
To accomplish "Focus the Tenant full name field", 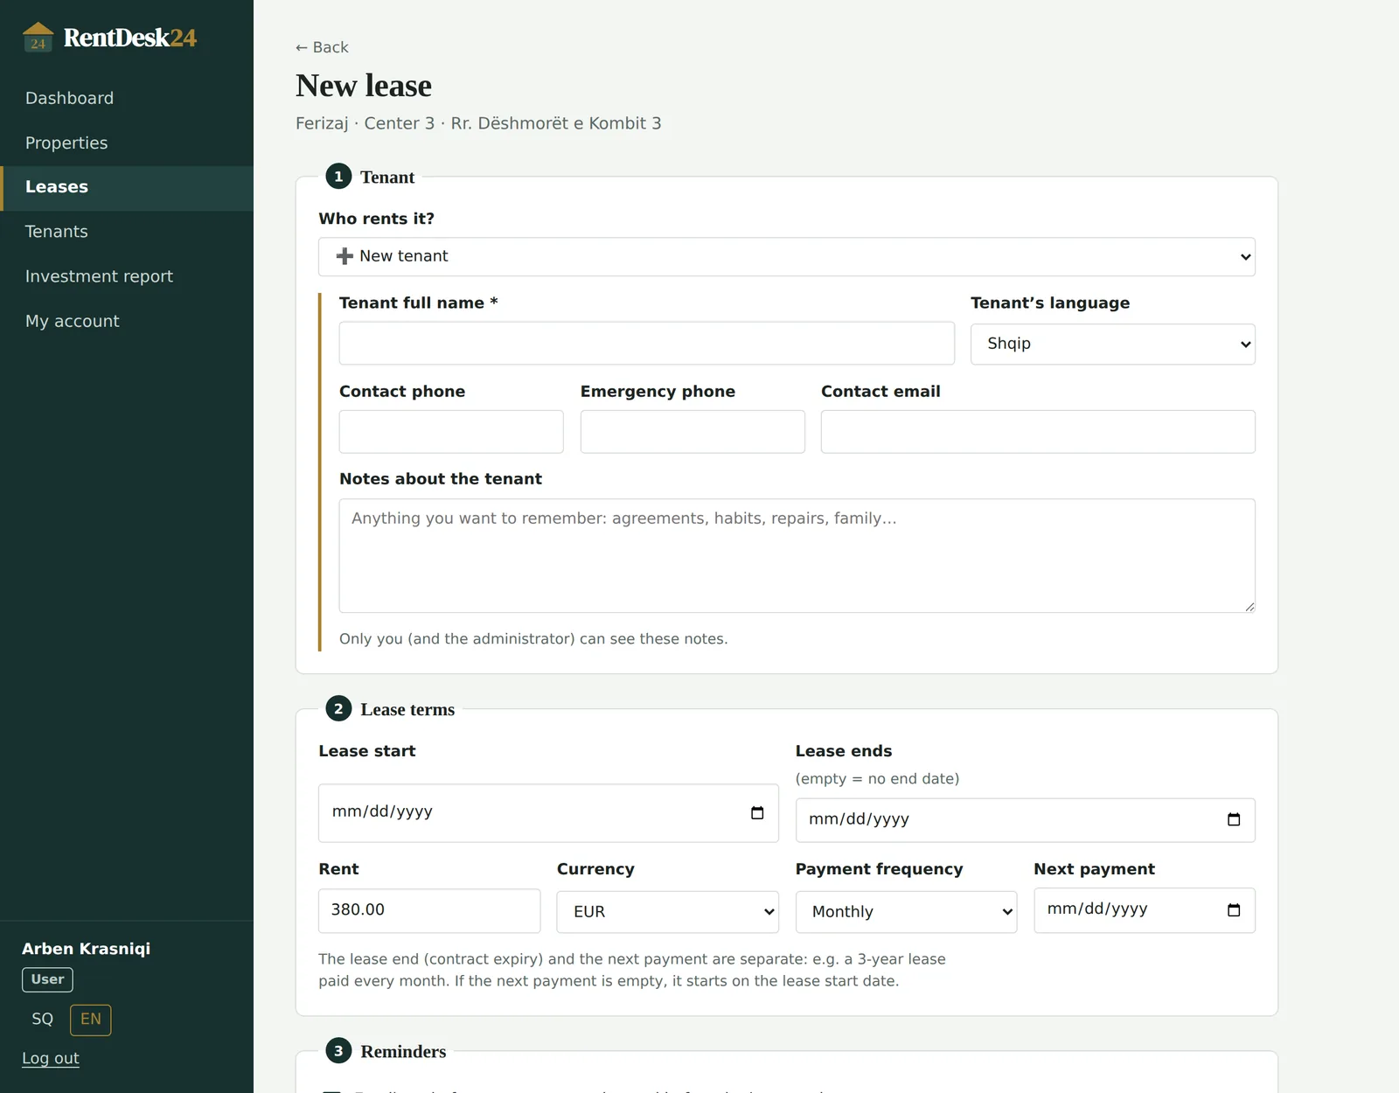I will coord(647,343).
